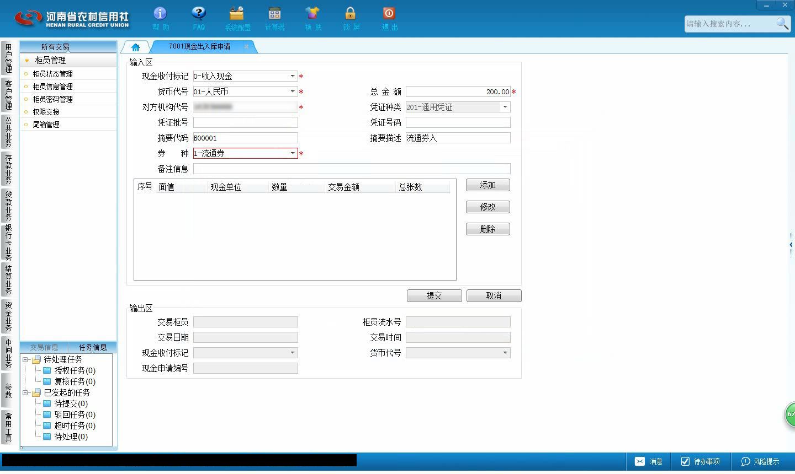Click the green circular badge at right edge

[790, 414]
